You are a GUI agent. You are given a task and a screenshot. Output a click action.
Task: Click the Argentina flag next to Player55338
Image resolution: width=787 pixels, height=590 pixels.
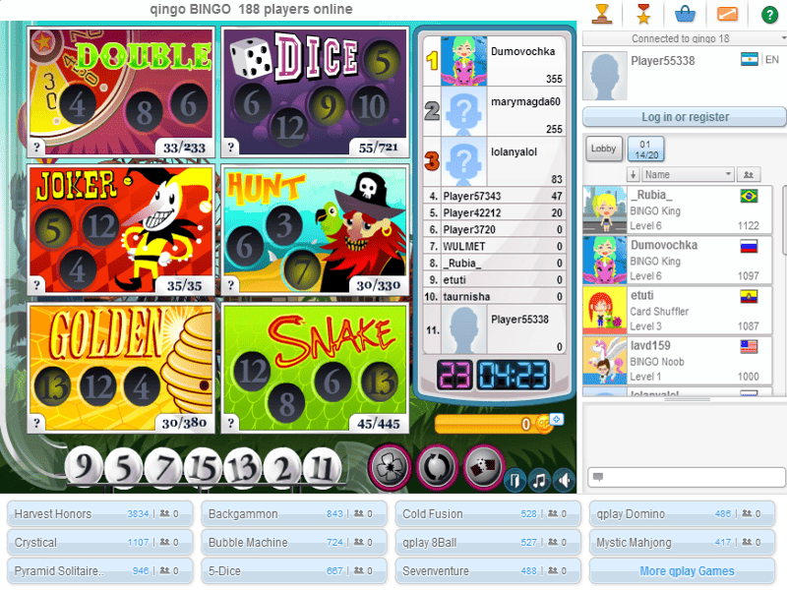750,60
